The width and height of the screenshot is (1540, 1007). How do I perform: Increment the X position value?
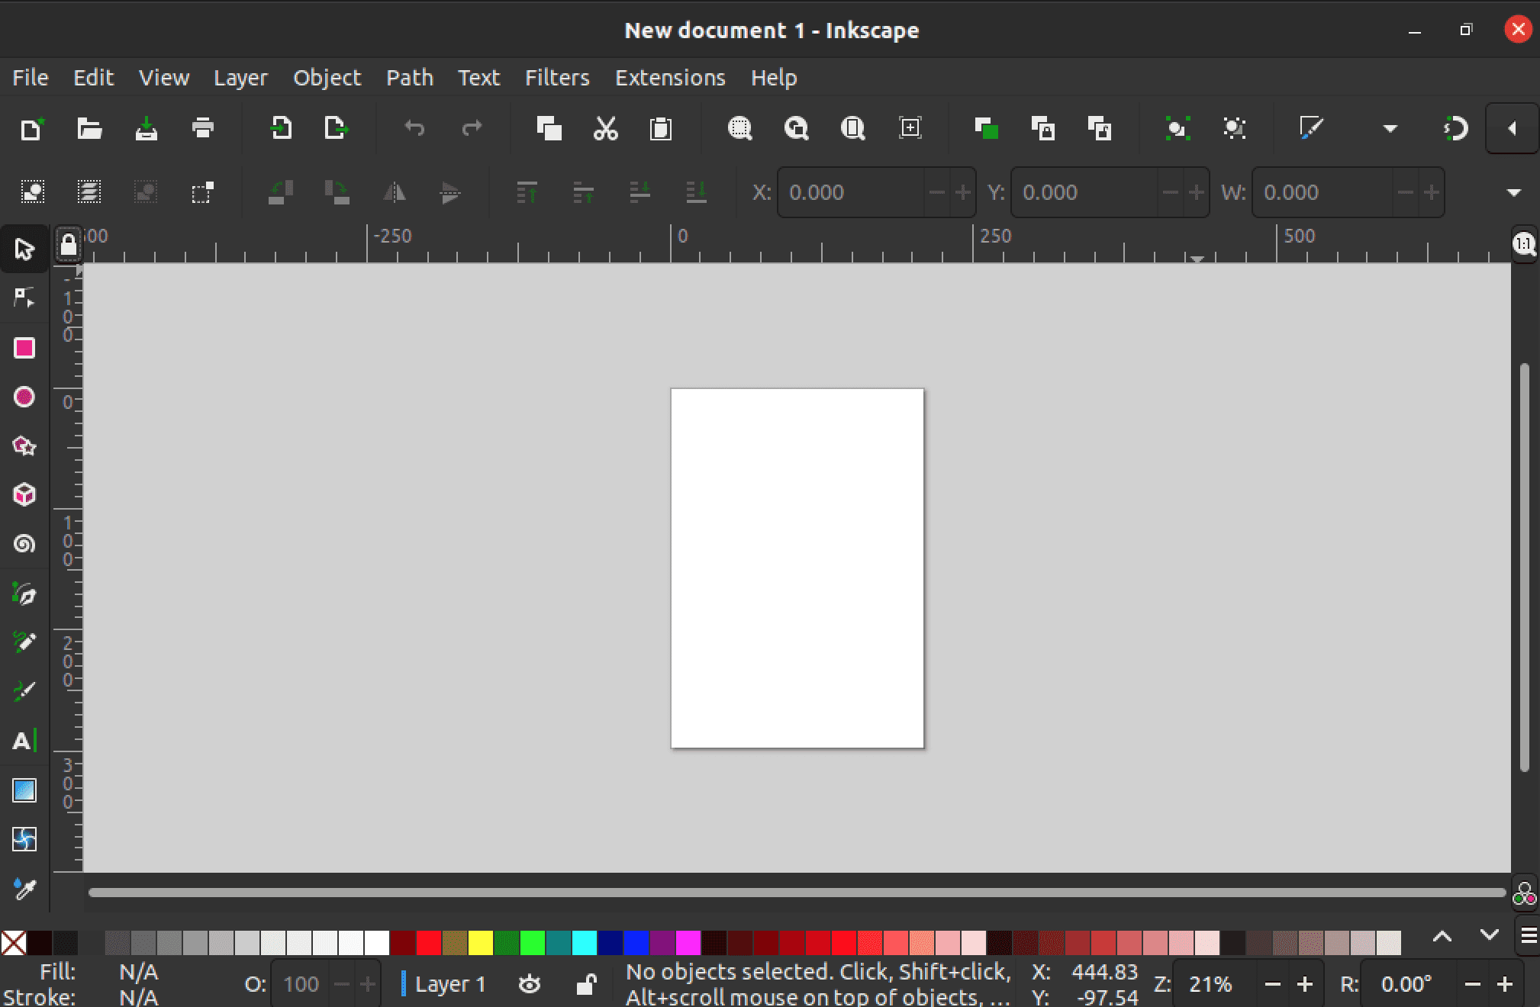pos(963,192)
